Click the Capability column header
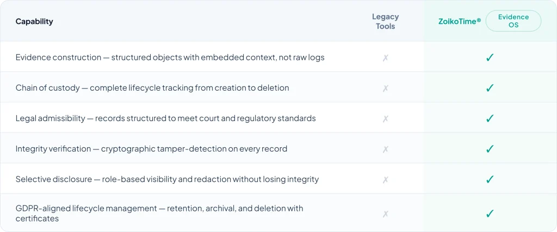 click(x=34, y=22)
